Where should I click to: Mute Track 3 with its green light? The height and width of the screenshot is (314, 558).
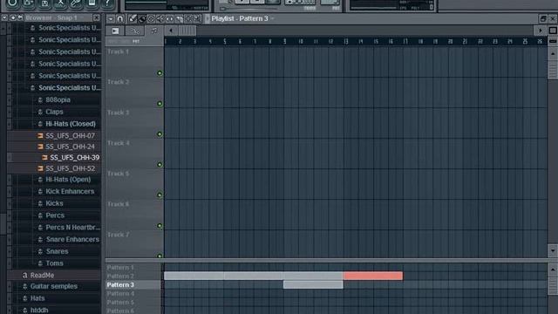coord(160,134)
